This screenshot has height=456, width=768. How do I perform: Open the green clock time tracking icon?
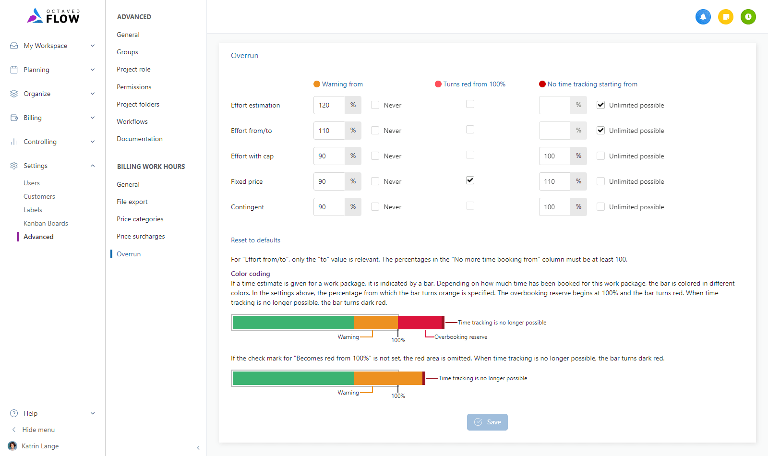click(x=748, y=17)
